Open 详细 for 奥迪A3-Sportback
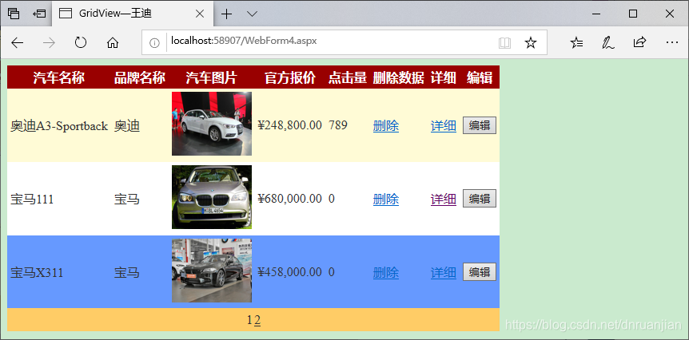The width and height of the screenshot is (689, 340). click(x=444, y=126)
